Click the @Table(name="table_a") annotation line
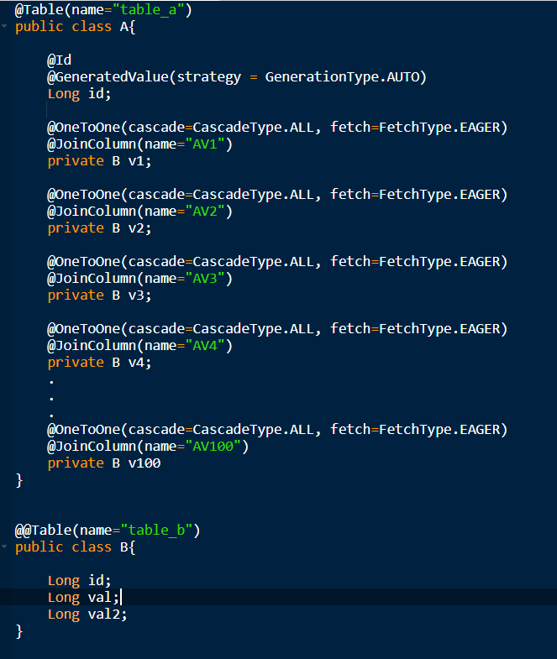The height and width of the screenshot is (659, 557). tap(103, 10)
